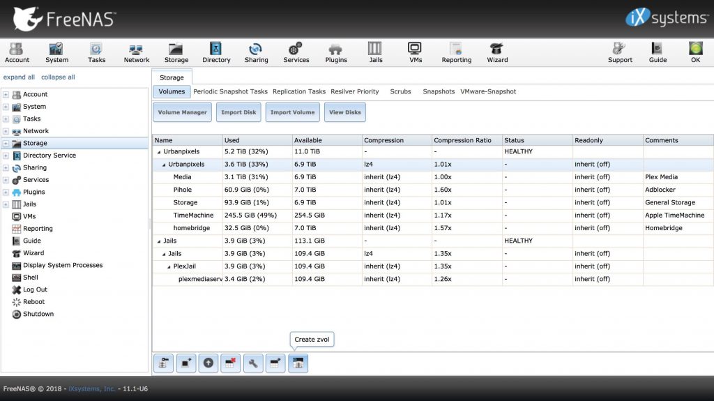Click the Volume Manager button
This screenshot has height=401, width=714.
[x=182, y=112]
